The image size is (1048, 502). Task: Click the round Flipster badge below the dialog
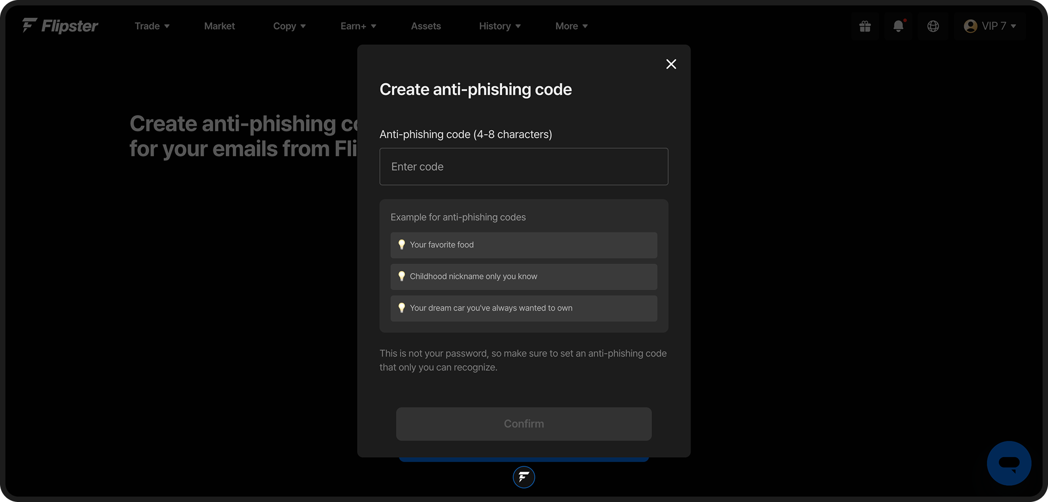click(523, 477)
